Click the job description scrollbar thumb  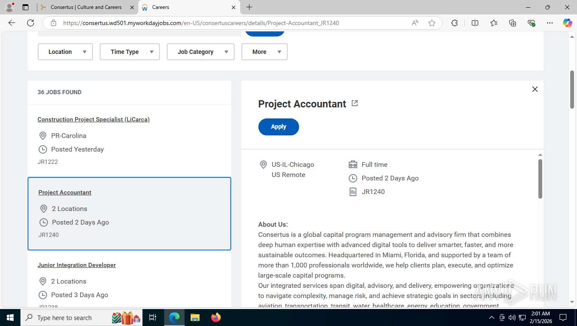point(540,179)
